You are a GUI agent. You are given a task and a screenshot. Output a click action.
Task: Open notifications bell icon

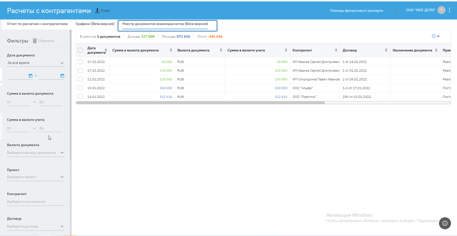(396, 10)
